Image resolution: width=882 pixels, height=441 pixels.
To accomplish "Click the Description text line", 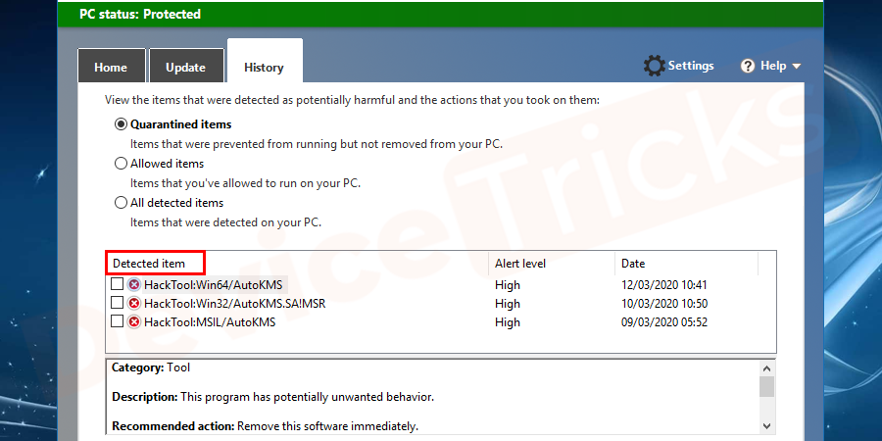I will pyautogui.click(x=272, y=397).
